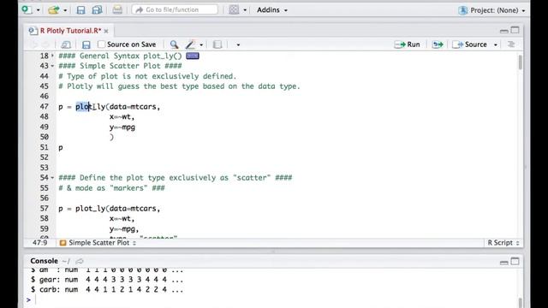Click the 'plot_ly(data=mtcars,' text on line 47

[118, 107]
